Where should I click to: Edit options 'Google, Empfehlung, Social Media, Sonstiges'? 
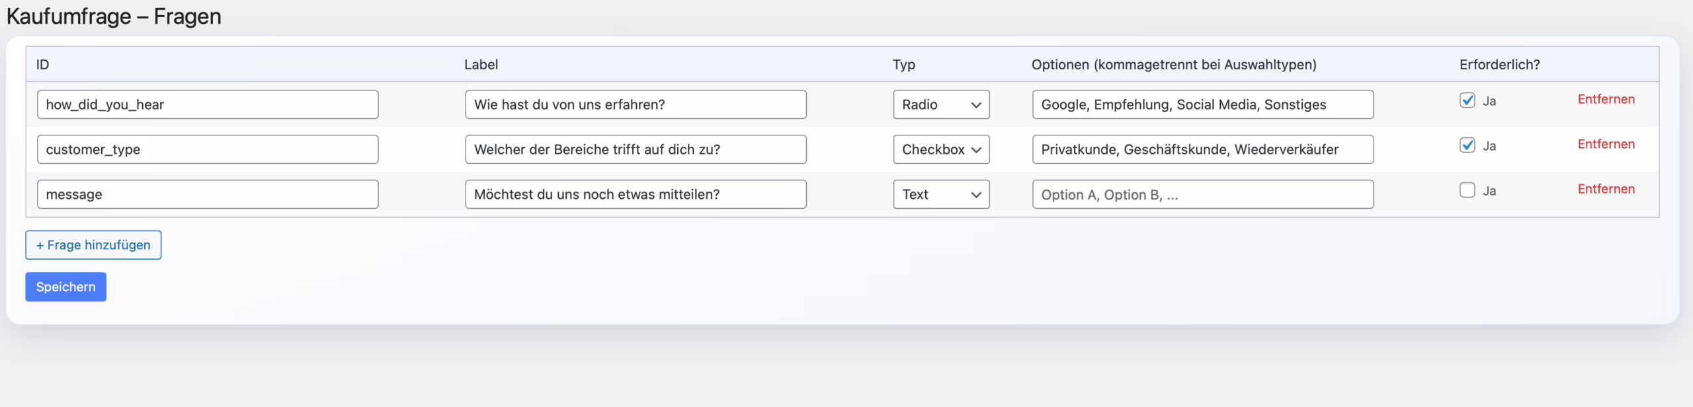1202,104
